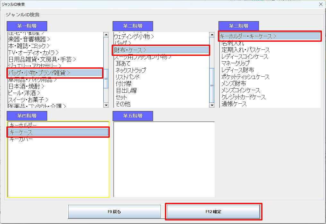Click the 第三階層 header button
The height and width of the screenshot is (224, 326).
pyautogui.click(x=238, y=26)
